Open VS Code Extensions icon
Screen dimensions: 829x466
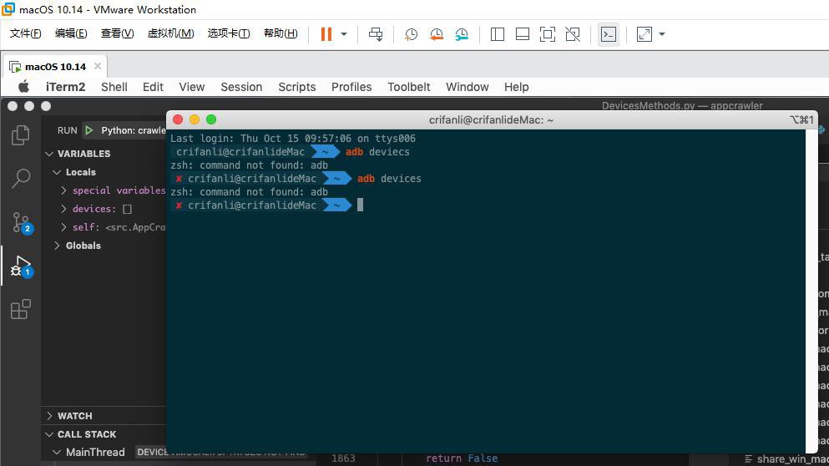click(21, 310)
